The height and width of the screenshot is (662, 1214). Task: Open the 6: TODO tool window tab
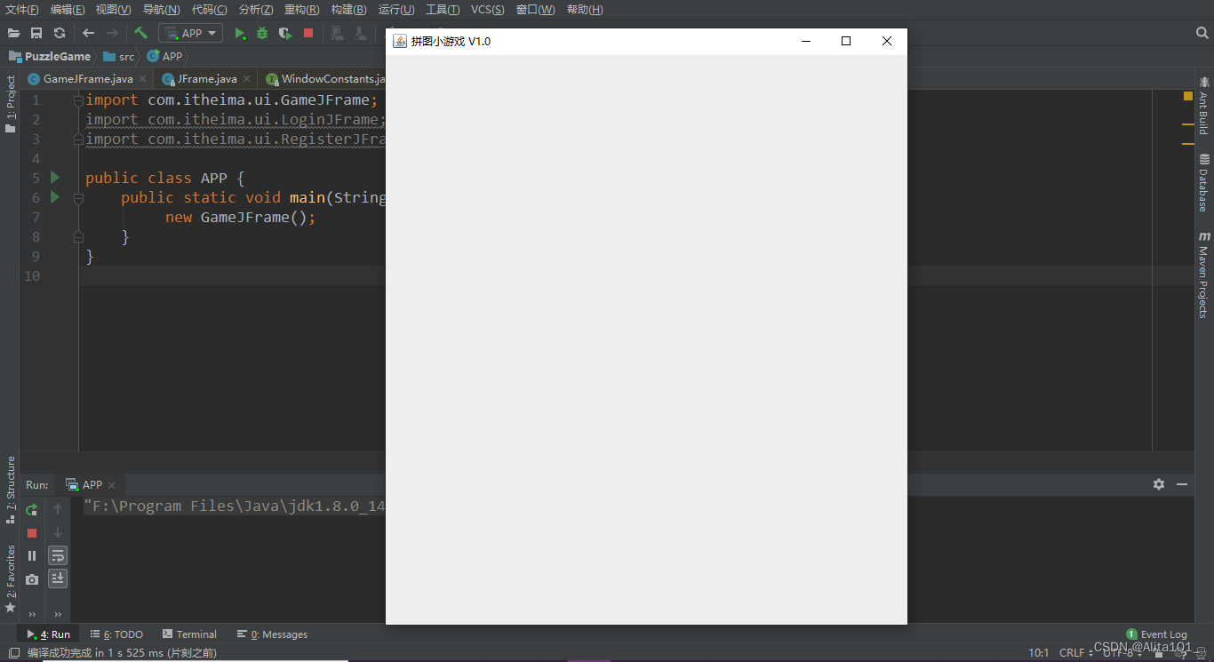(116, 634)
